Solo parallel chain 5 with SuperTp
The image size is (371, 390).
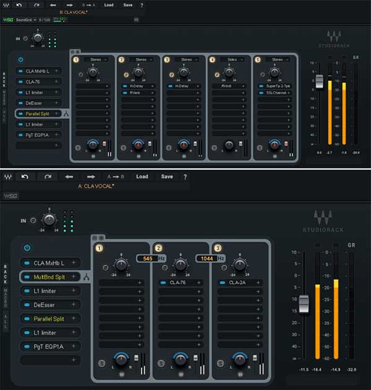(260, 148)
